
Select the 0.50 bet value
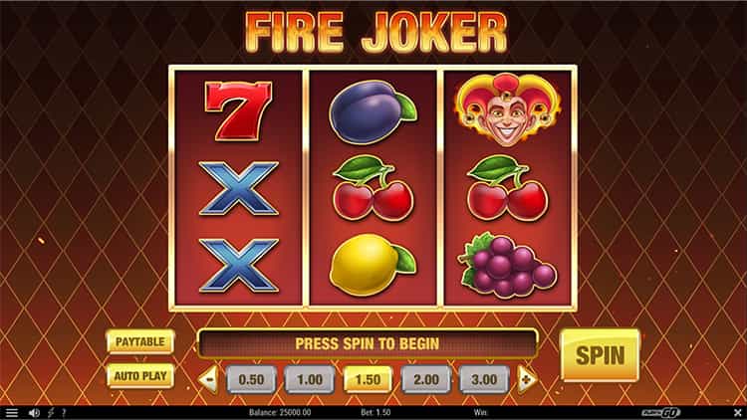tap(251, 379)
